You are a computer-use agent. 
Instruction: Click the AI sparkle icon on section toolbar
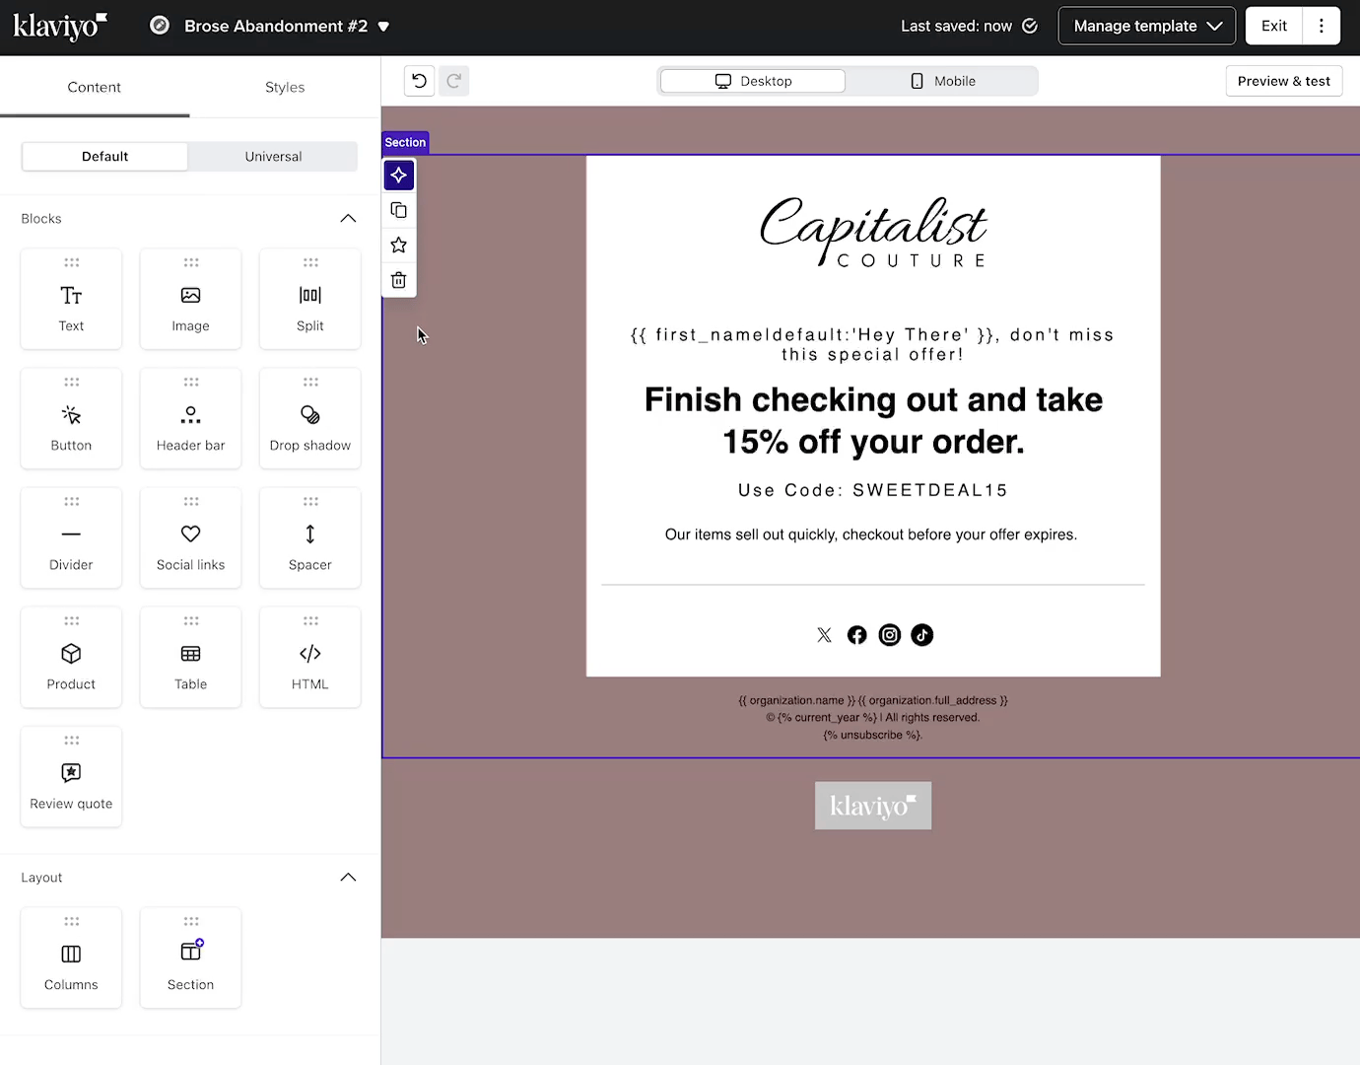pos(399,176)
